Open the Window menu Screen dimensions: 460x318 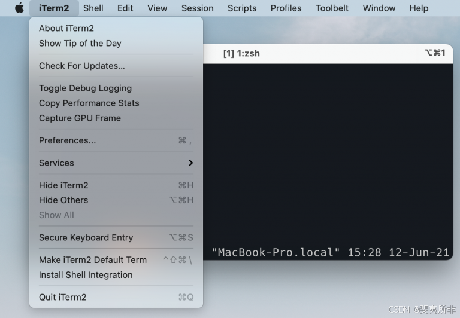tap(379, 8)
